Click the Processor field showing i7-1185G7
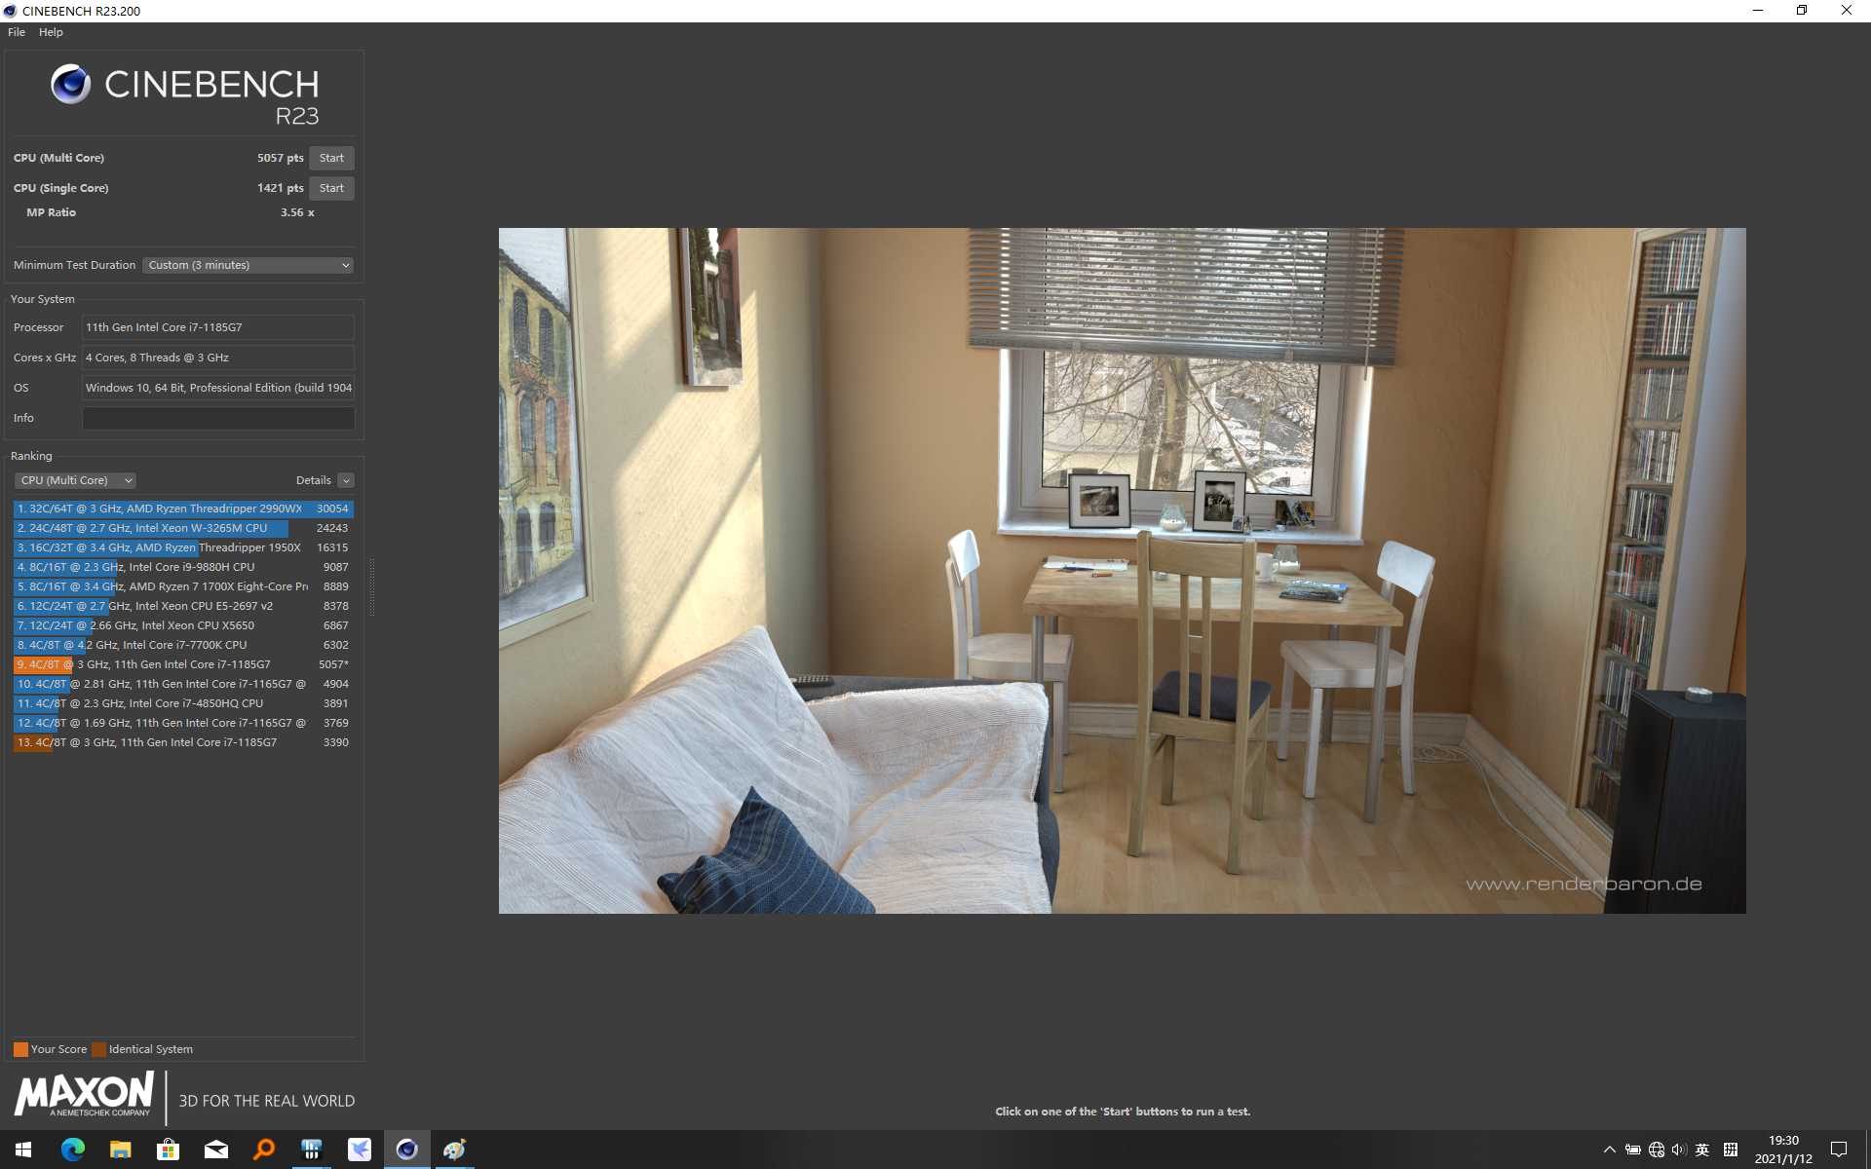Viewport: 1871px width, 1169px height. click(218, 327)
